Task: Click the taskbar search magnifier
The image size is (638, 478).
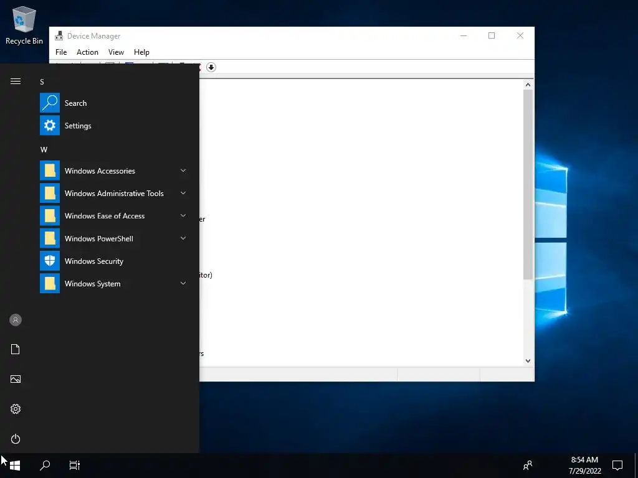Action: pyautogui.click(x=45, y=465)
